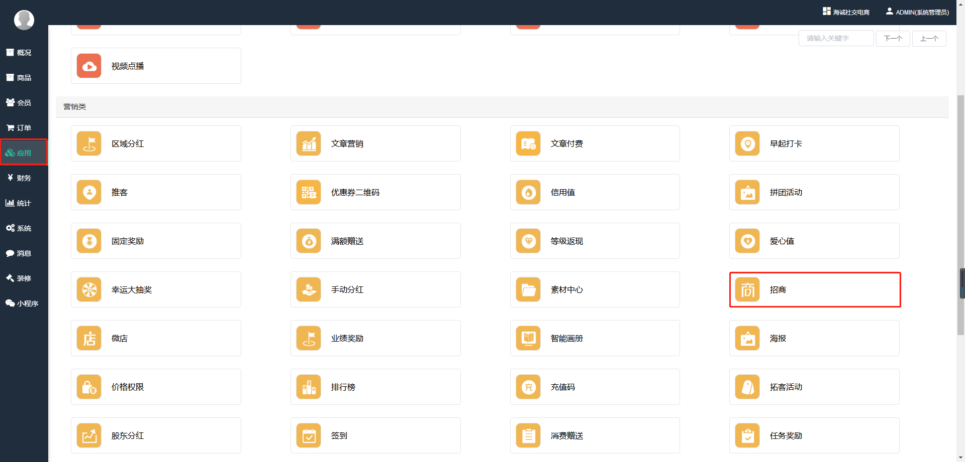Open the 早起打卡 location icon

click(x=747, y=144)
